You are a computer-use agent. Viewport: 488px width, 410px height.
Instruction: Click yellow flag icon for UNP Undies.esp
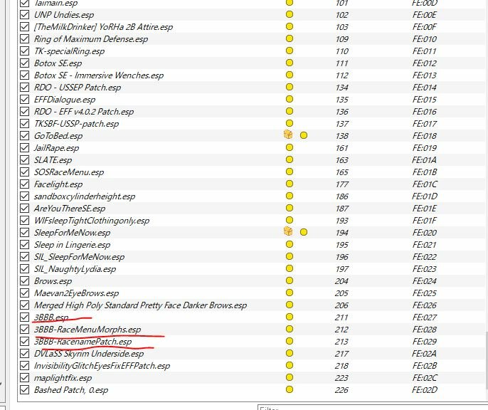tap(290, 14)
